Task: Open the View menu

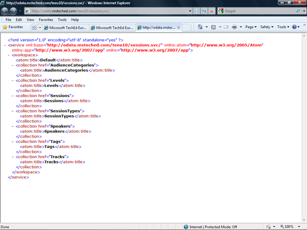Action: tap(30, 20)
